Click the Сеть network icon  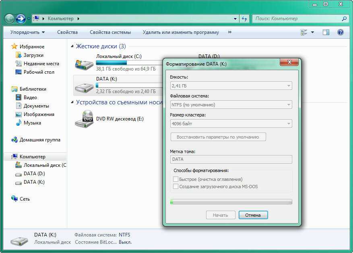pyautogui.click(x=14, y=199)
